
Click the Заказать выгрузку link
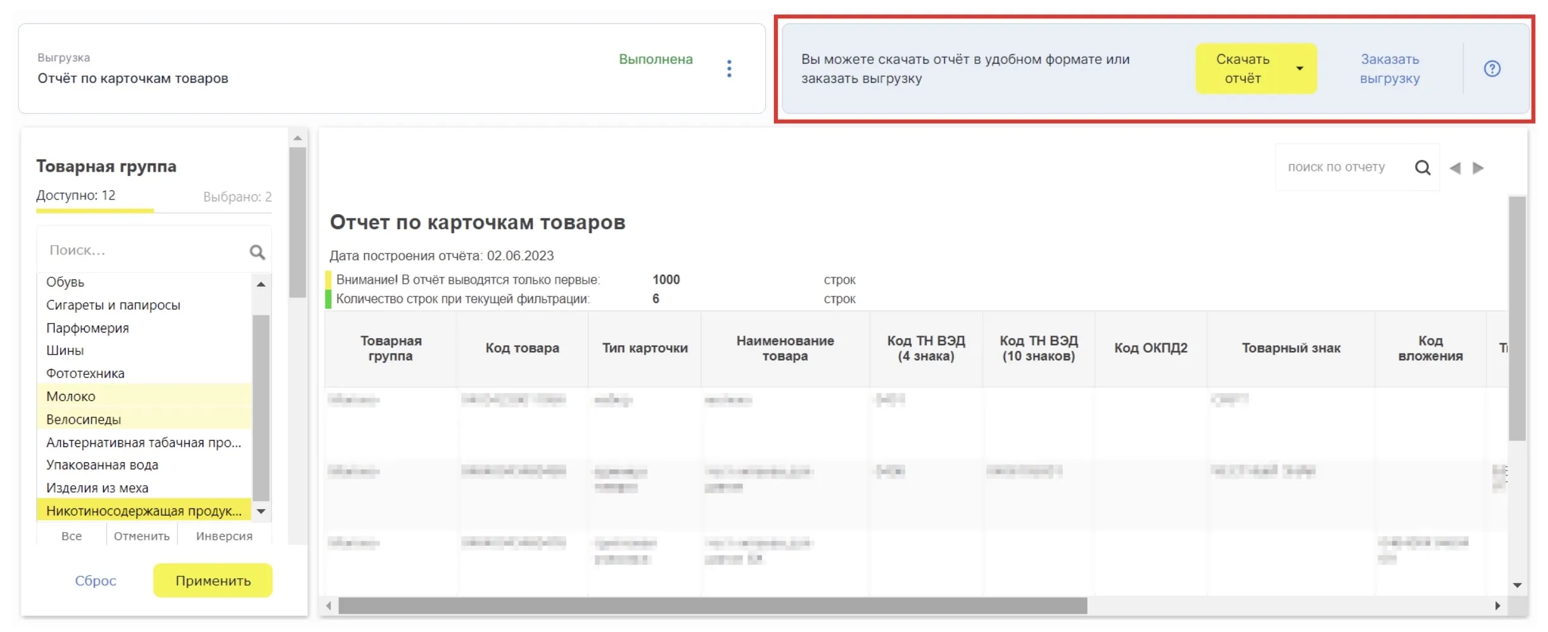(1390, 68)
